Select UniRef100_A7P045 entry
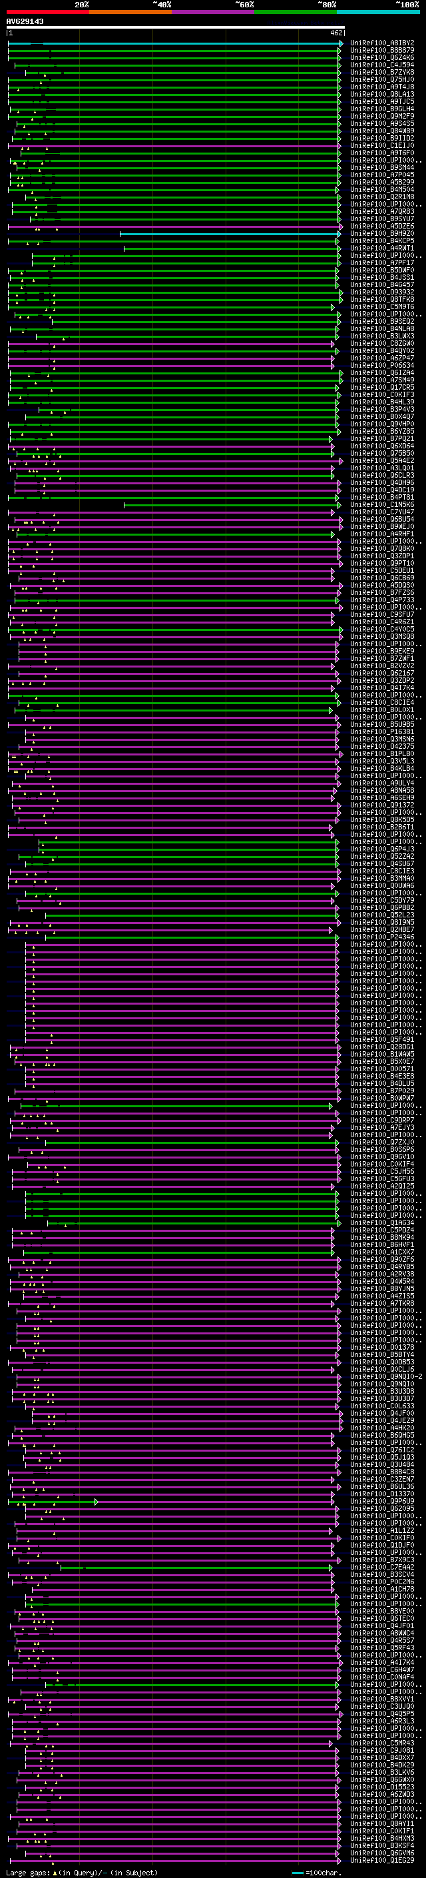 pyautogui.click(x=382, y=175)
